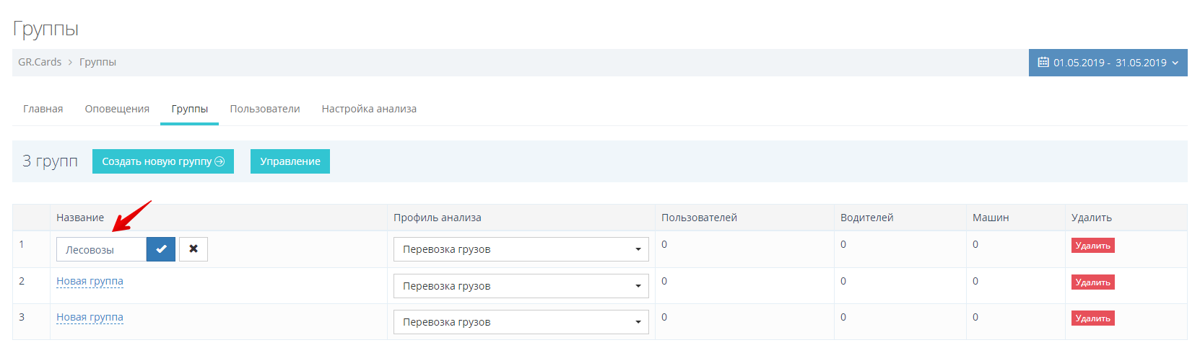Switch to Оповещения tab
The height and width of the screenshot is (353, 1200).
[x=117, y=109]
